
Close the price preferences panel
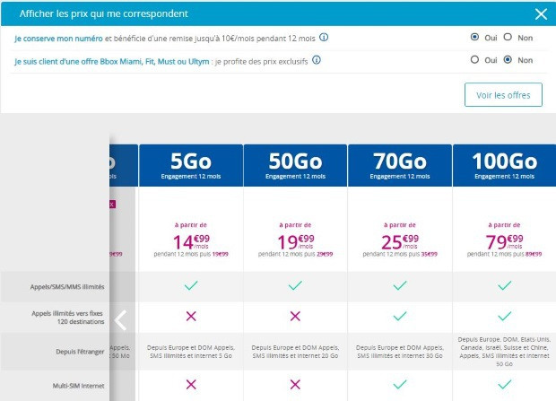coord(541,13)
